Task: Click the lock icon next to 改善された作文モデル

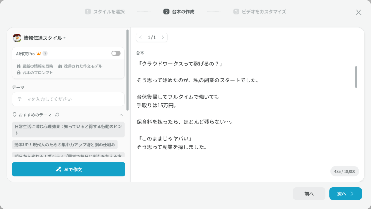Action: tap(60, 66)
